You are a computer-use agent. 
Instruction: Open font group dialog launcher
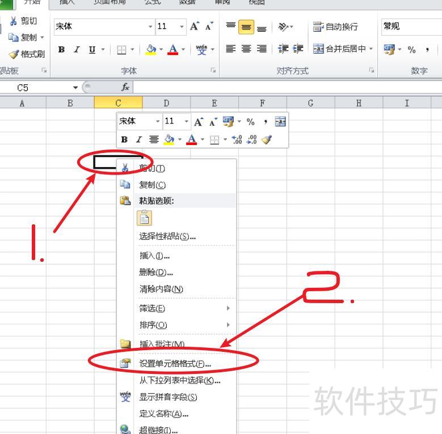pos(213,70)
